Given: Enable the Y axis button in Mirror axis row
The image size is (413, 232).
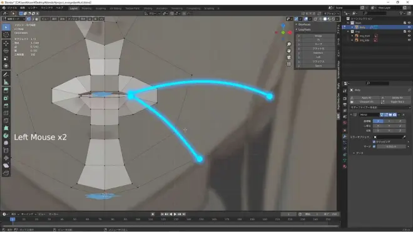Looking at the screenshot, I should 389,121.
